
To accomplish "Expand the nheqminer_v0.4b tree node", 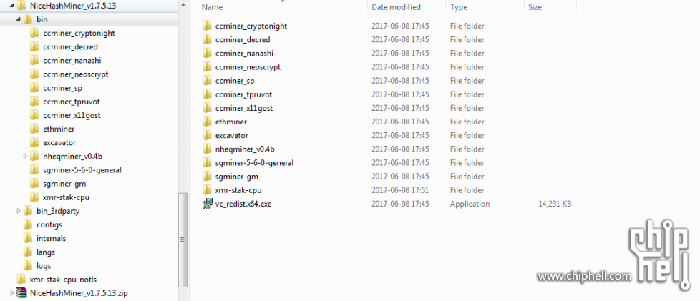I will (25, 156).
